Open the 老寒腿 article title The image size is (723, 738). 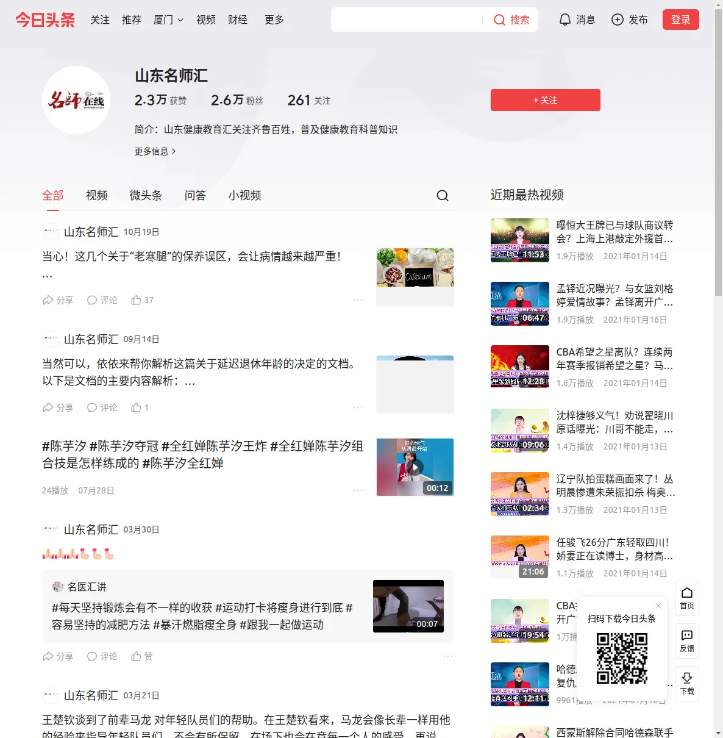pyautogui.click(x=191, y=256)
